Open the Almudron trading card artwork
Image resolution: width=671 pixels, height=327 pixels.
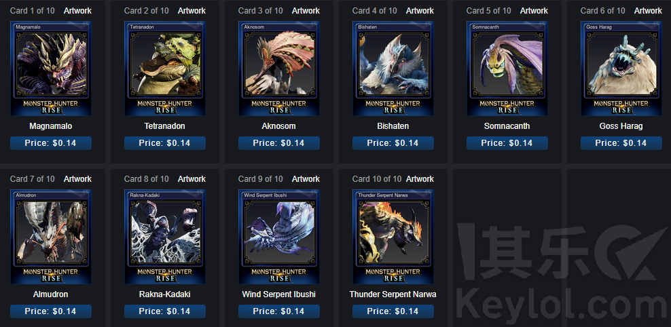point(51,237)
